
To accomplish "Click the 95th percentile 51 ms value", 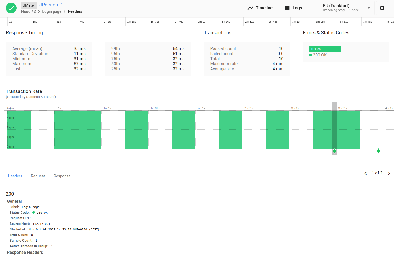I will (179, 54).
